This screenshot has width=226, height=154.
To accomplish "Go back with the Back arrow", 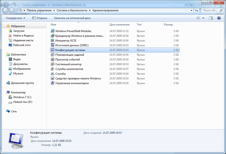I will (x=5, y=10).
